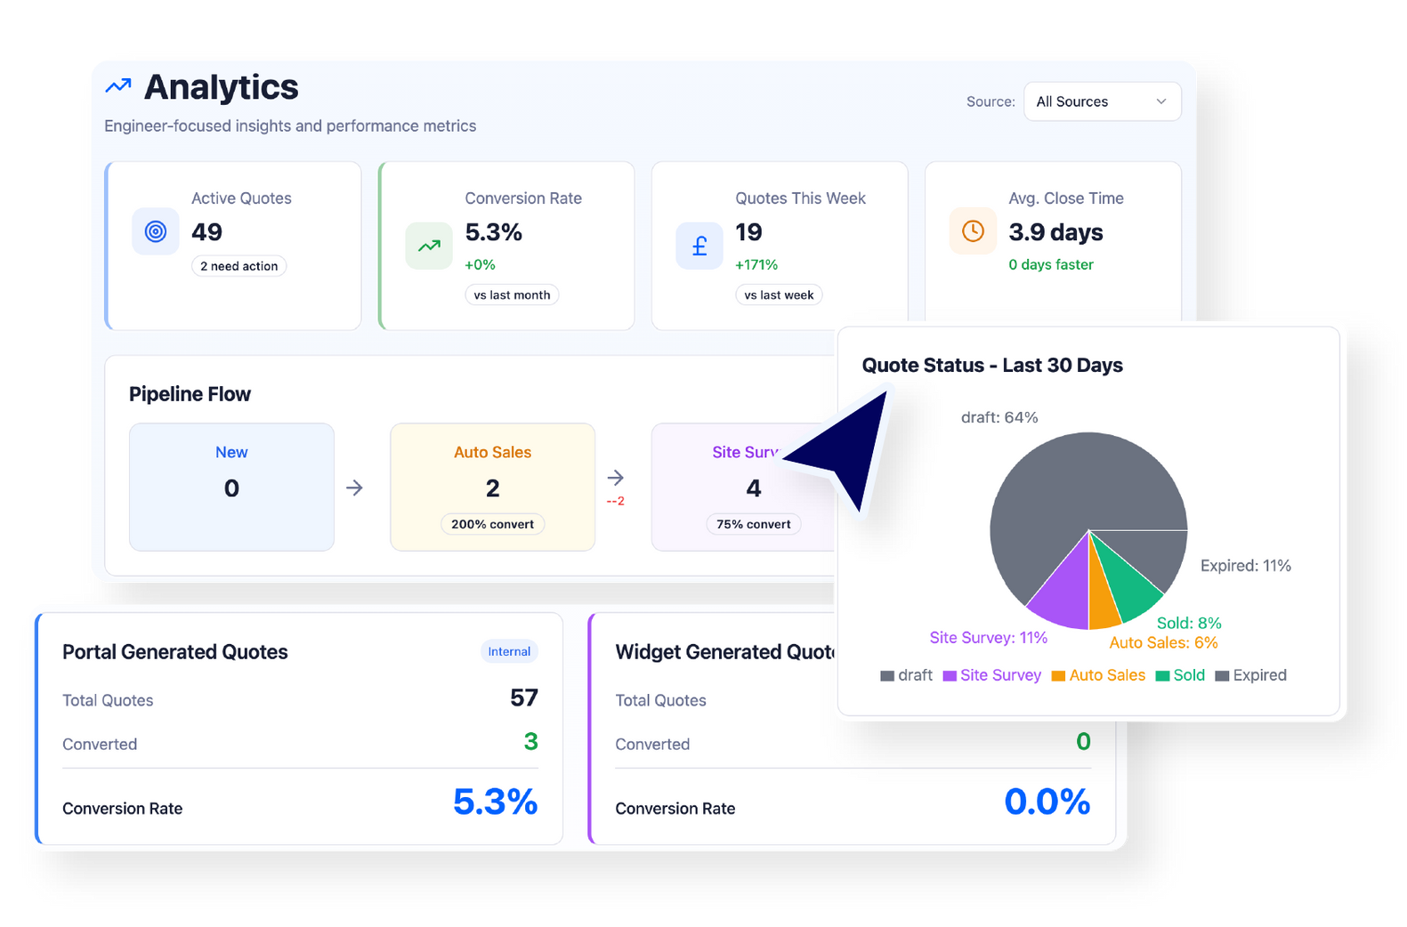The width and height of the screenshot is (1407, 927).
Task: Click the Avg. Close Time clock icon
Action: (973, 231)
